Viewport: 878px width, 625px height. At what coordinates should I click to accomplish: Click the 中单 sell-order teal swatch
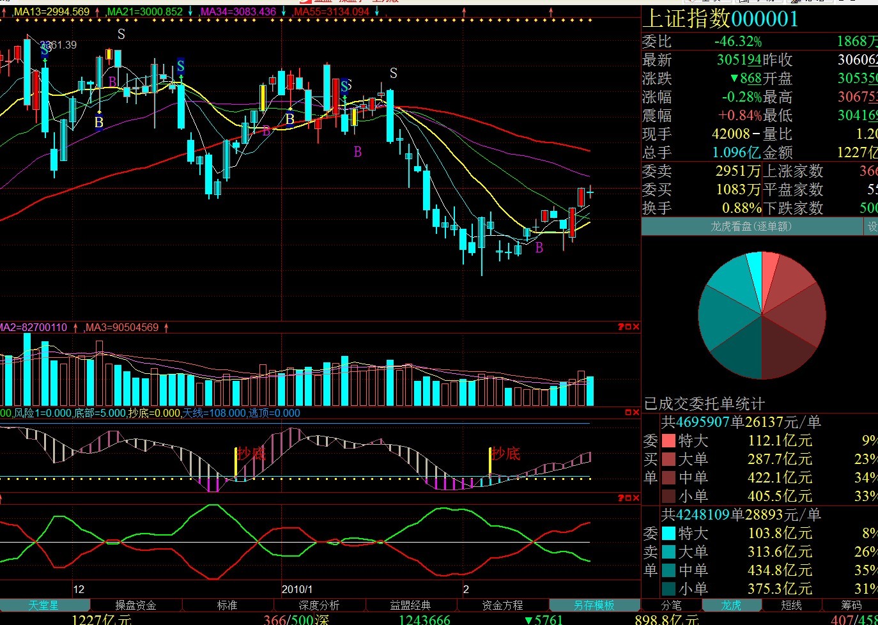click(x=668, y=571)
